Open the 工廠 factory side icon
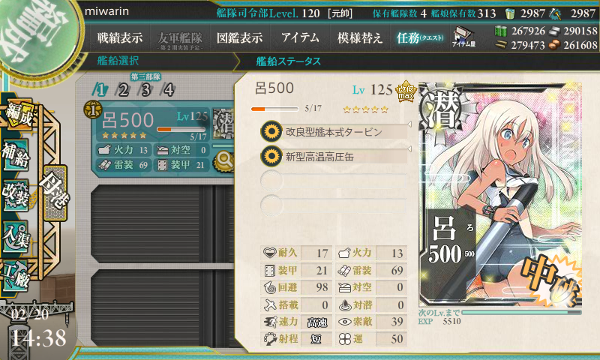 [x=16, y=276]
